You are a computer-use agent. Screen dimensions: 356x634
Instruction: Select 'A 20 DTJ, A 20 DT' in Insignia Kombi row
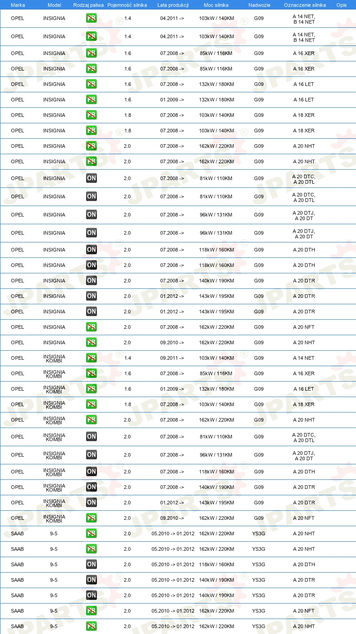(x=304, y=455)
